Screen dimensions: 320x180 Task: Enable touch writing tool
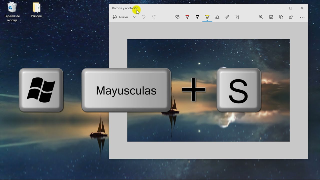tap(177, 17)
